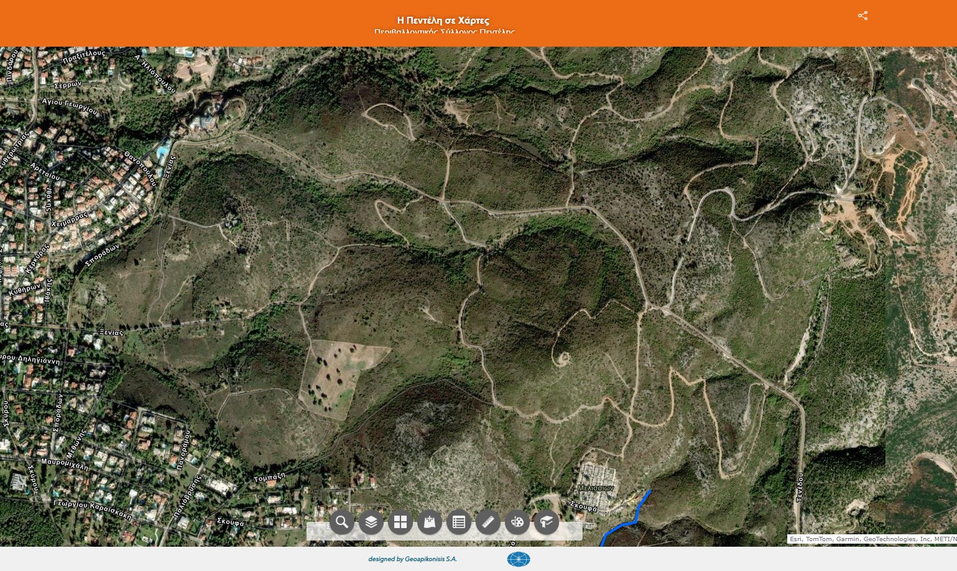Click the 'Τομπάζη' street label

coord(270,478)
